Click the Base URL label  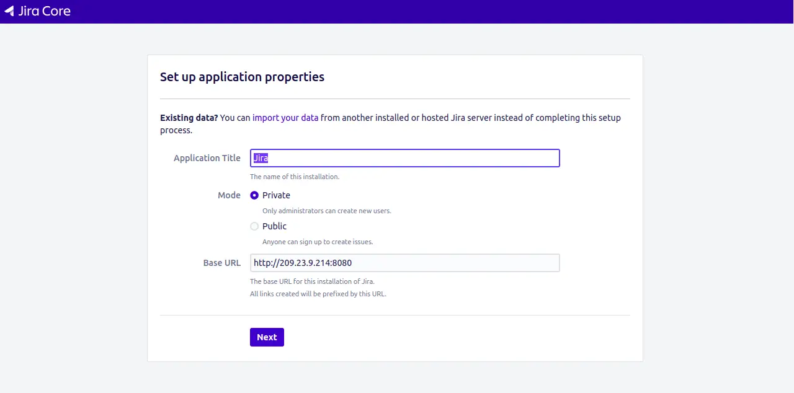[x=222, y=263]
